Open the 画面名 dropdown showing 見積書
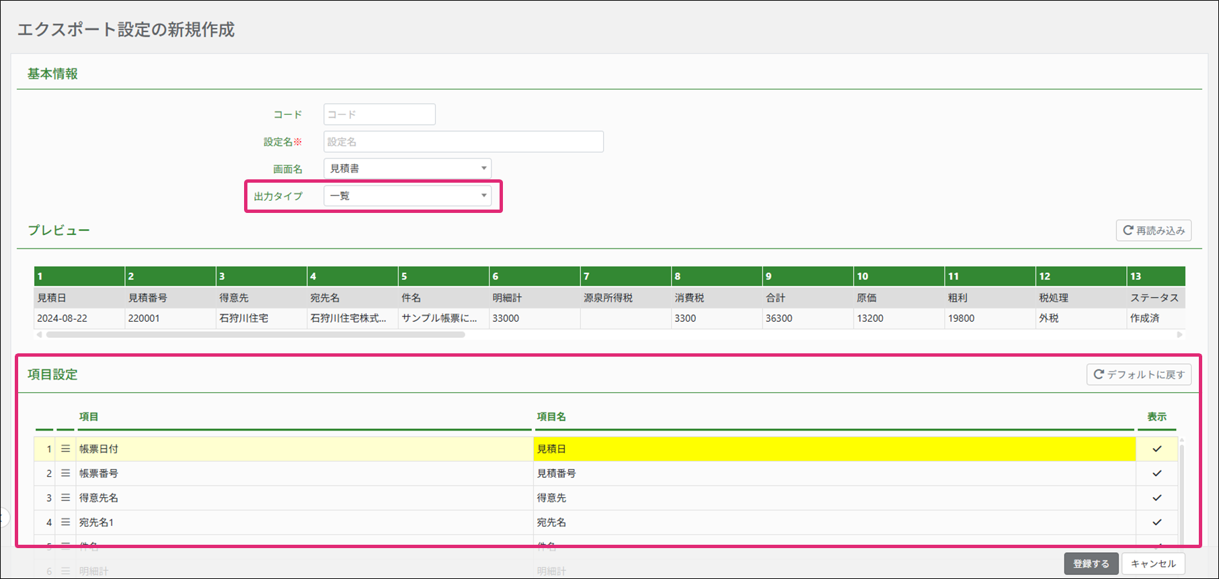Screen dimensions: 1219x579 click(407, 169)
